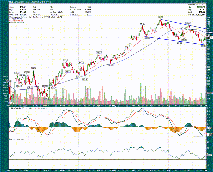Click the 413.46 price label
This screenshot has width=213, height=172.
(x=184, y=40)
